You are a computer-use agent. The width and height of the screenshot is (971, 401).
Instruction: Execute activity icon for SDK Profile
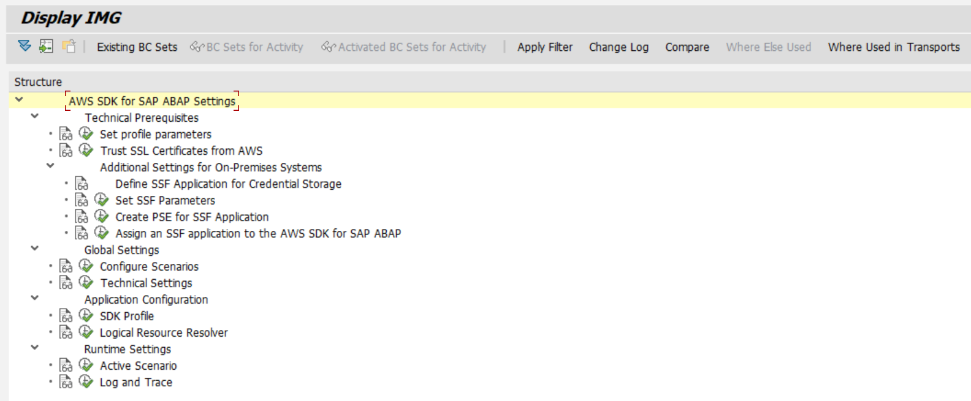click(86, 315)
